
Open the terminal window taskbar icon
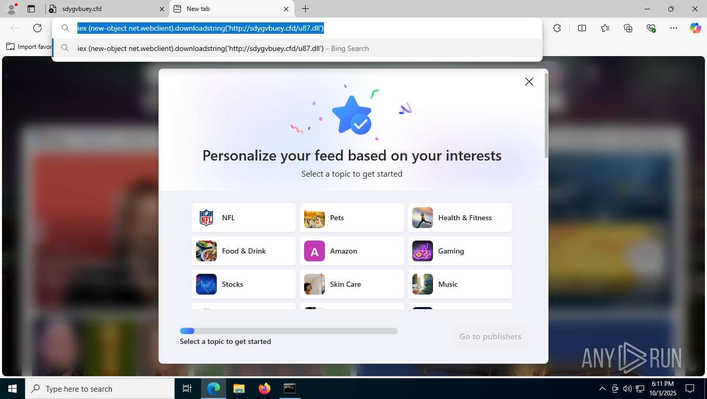(290, 389)
